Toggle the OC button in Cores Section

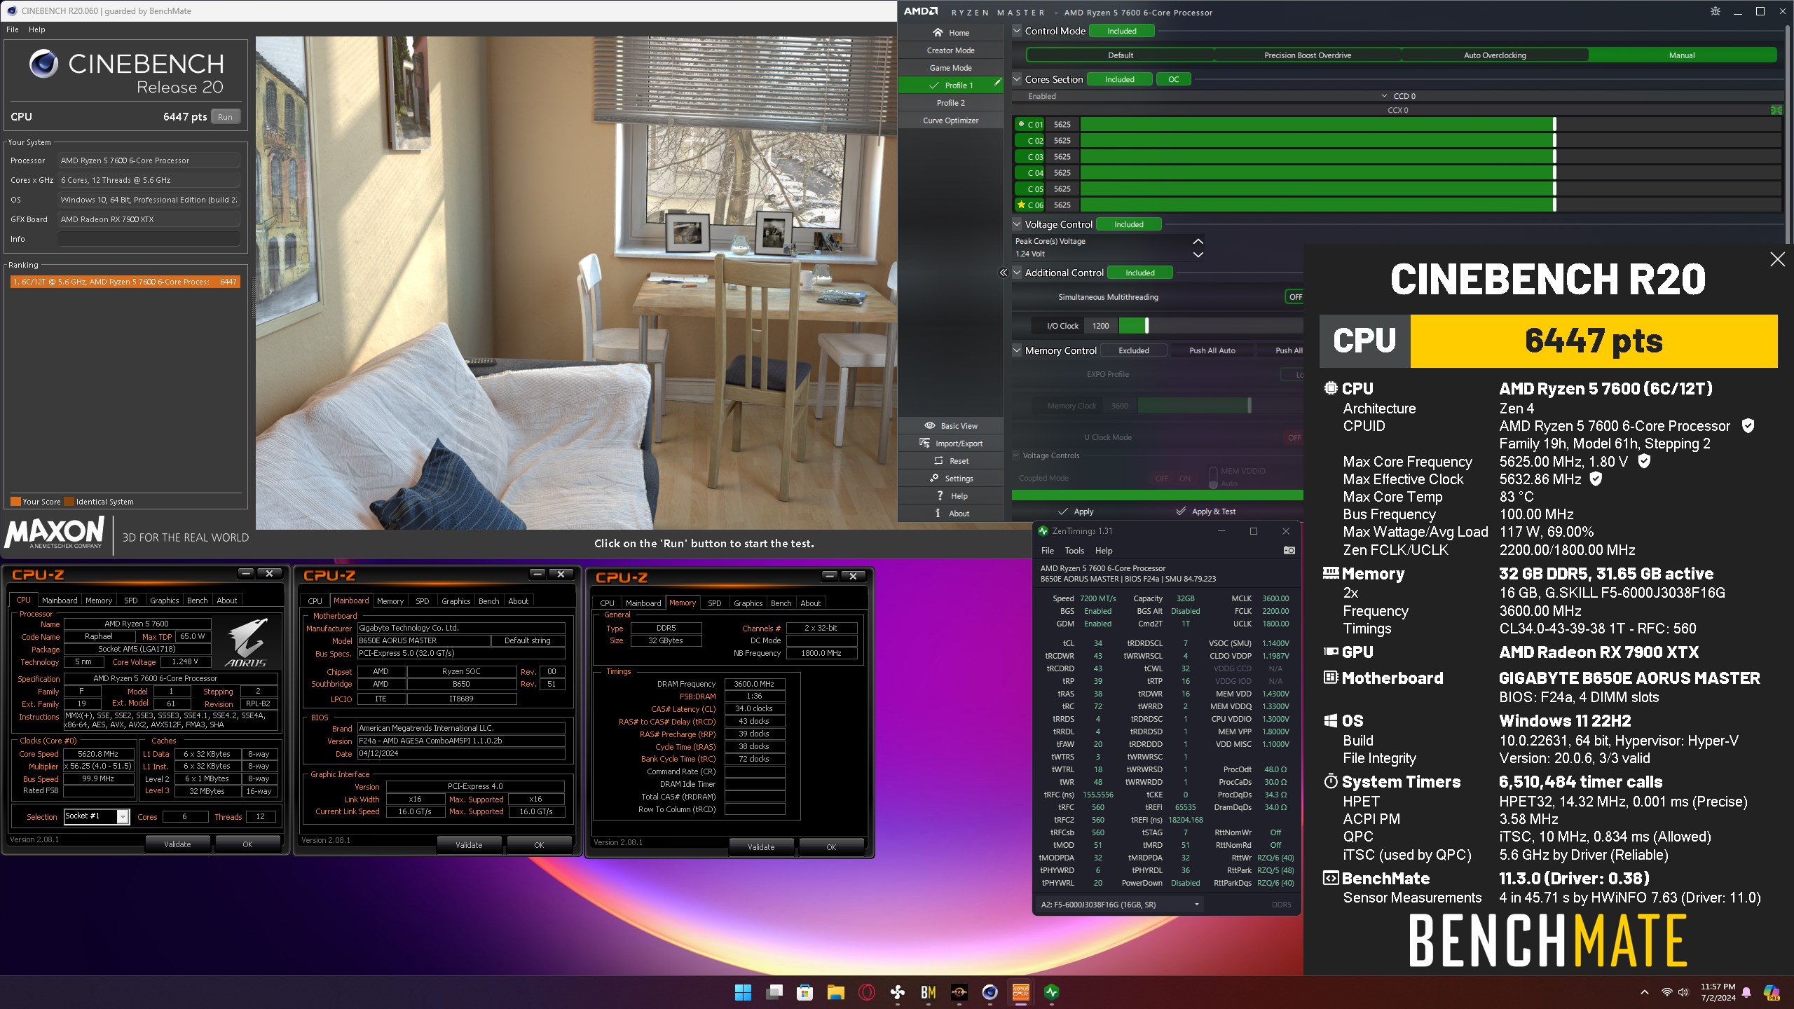(1173, 79)
